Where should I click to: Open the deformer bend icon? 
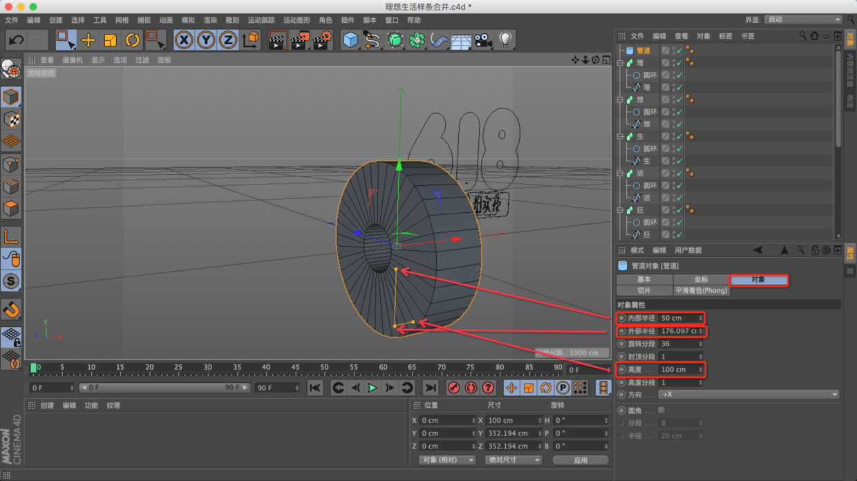click(x=439, y=40)
